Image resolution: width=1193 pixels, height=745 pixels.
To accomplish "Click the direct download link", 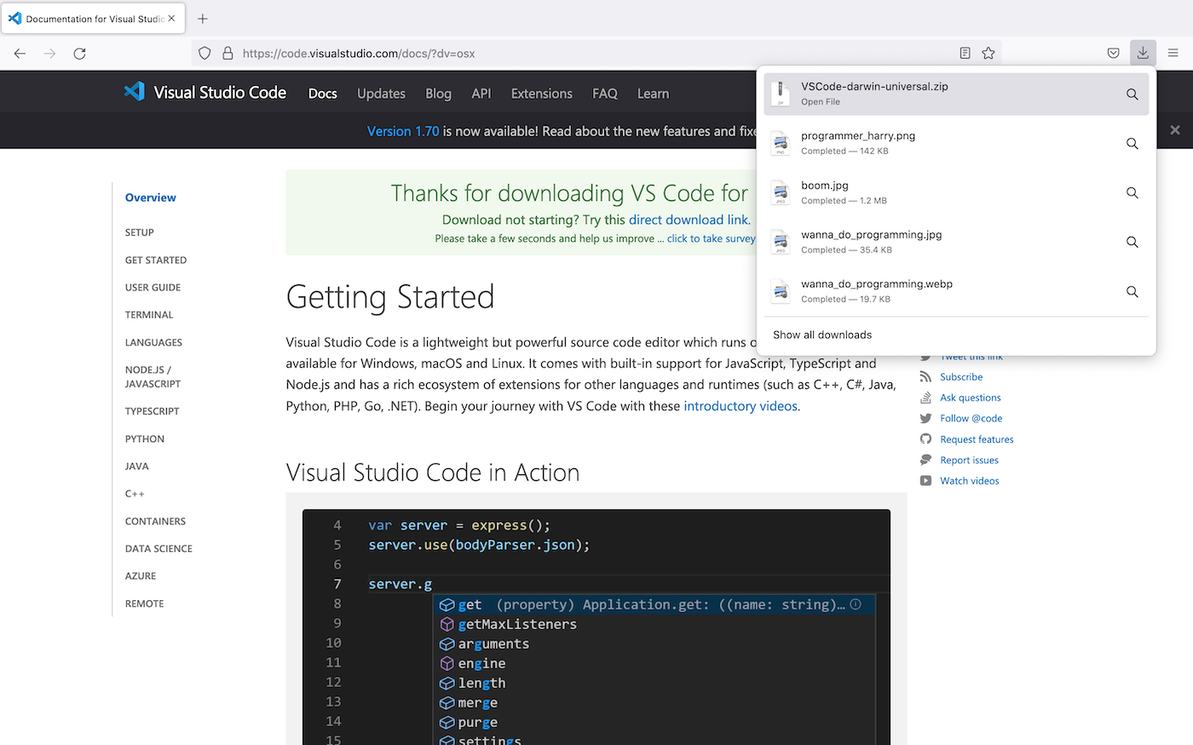I will point(689,220).
